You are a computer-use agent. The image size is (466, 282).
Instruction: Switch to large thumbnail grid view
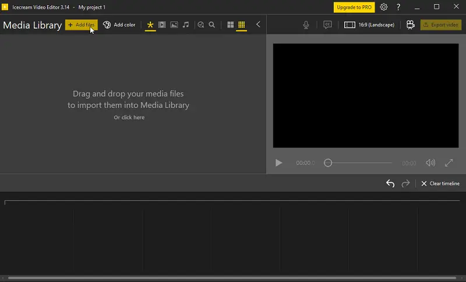click(x=230, y=24)
